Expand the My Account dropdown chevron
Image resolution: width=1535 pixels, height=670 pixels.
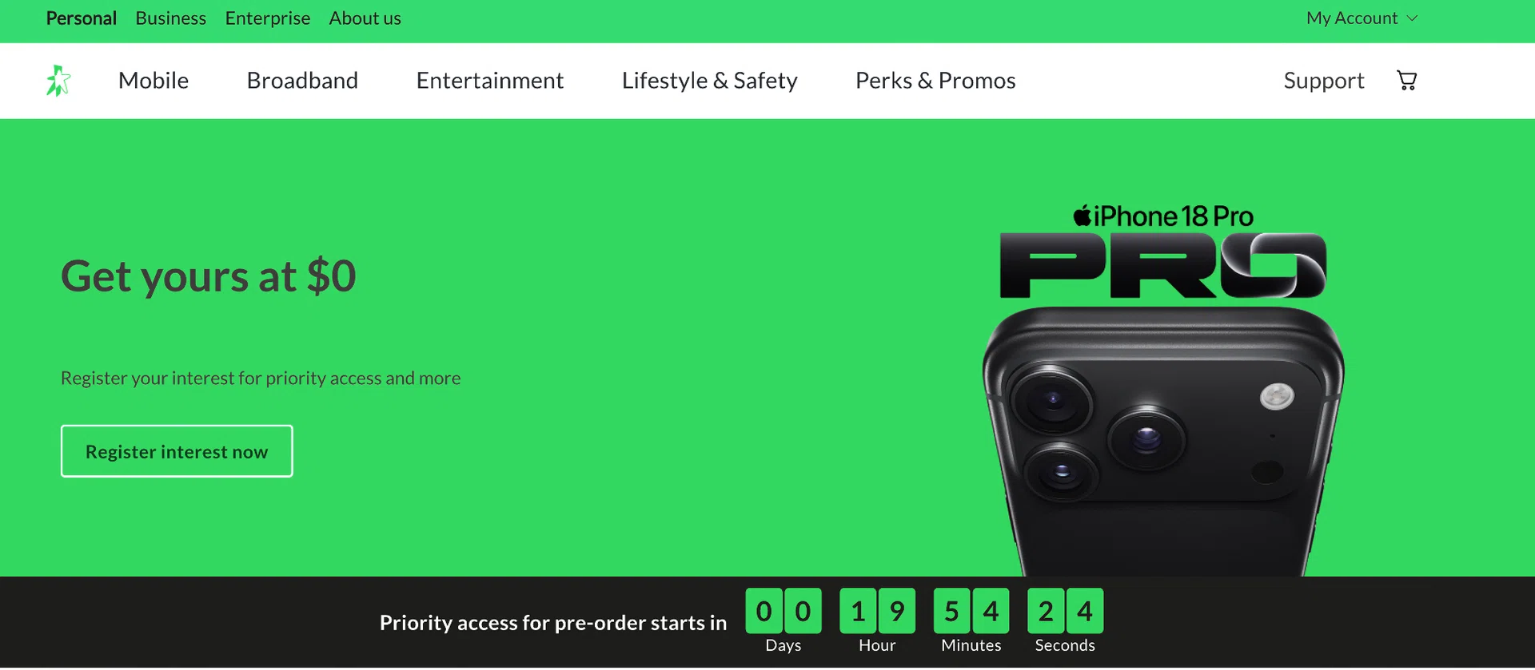click(1413, 18)
